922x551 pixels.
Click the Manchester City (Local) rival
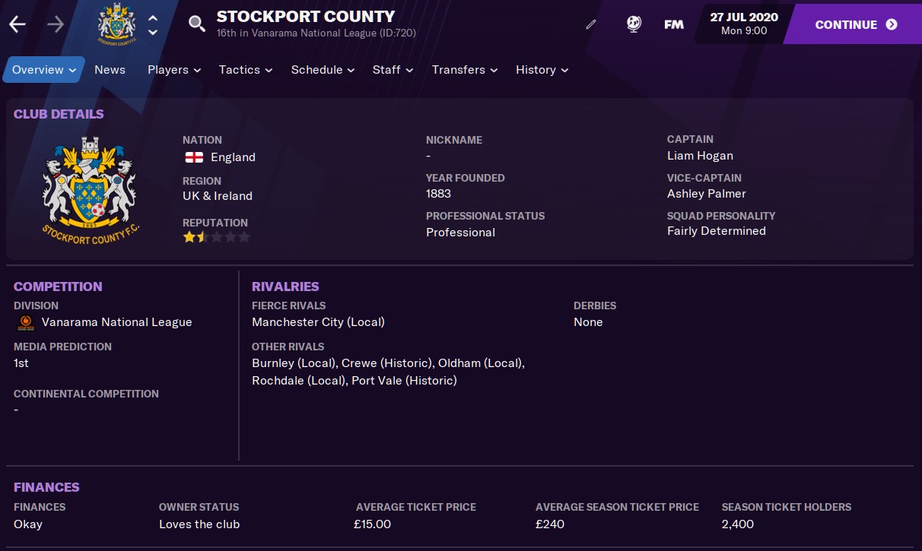pyautogui.click(x=318, y=322)
